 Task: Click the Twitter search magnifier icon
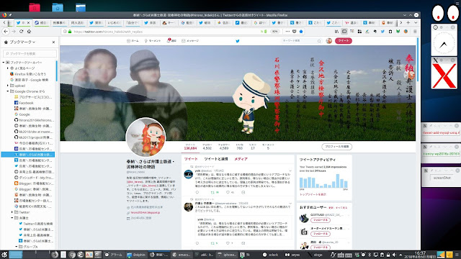point(319,41)
